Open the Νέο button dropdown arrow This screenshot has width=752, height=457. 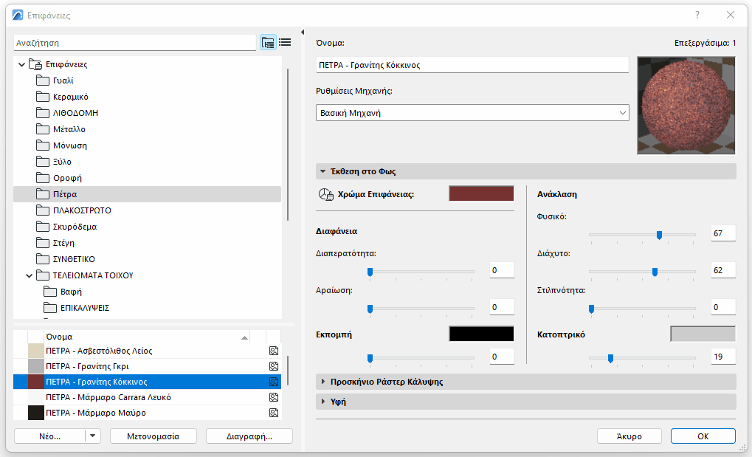coord(92,436)
